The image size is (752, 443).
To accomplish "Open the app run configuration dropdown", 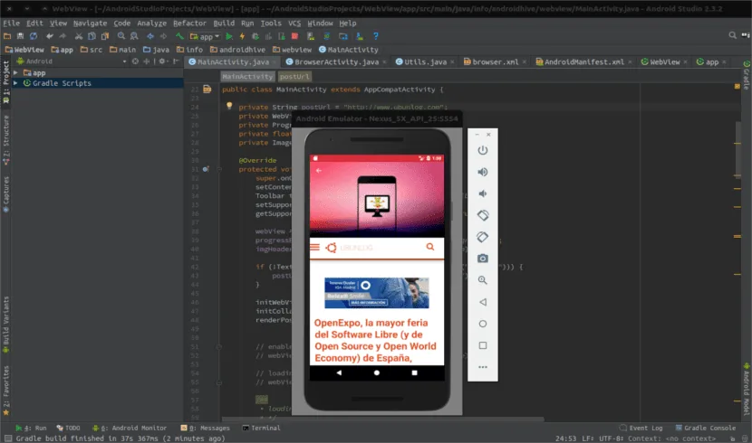I will [205, 36].
